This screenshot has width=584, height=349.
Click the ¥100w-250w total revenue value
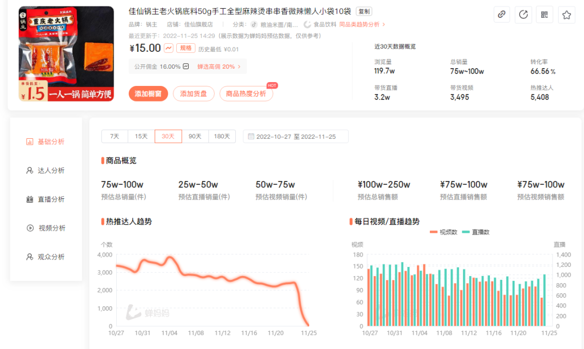click(384, 185)
